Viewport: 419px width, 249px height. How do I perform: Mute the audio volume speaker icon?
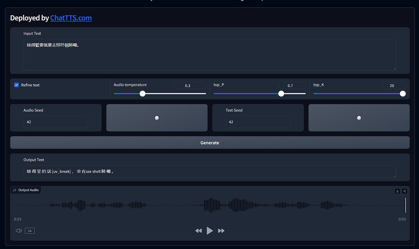(19, 231)
